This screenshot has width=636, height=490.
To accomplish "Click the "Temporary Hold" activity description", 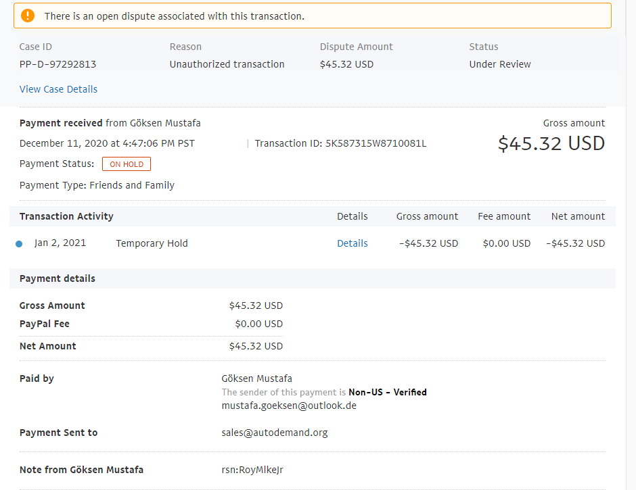I will [x=152, y=243].
